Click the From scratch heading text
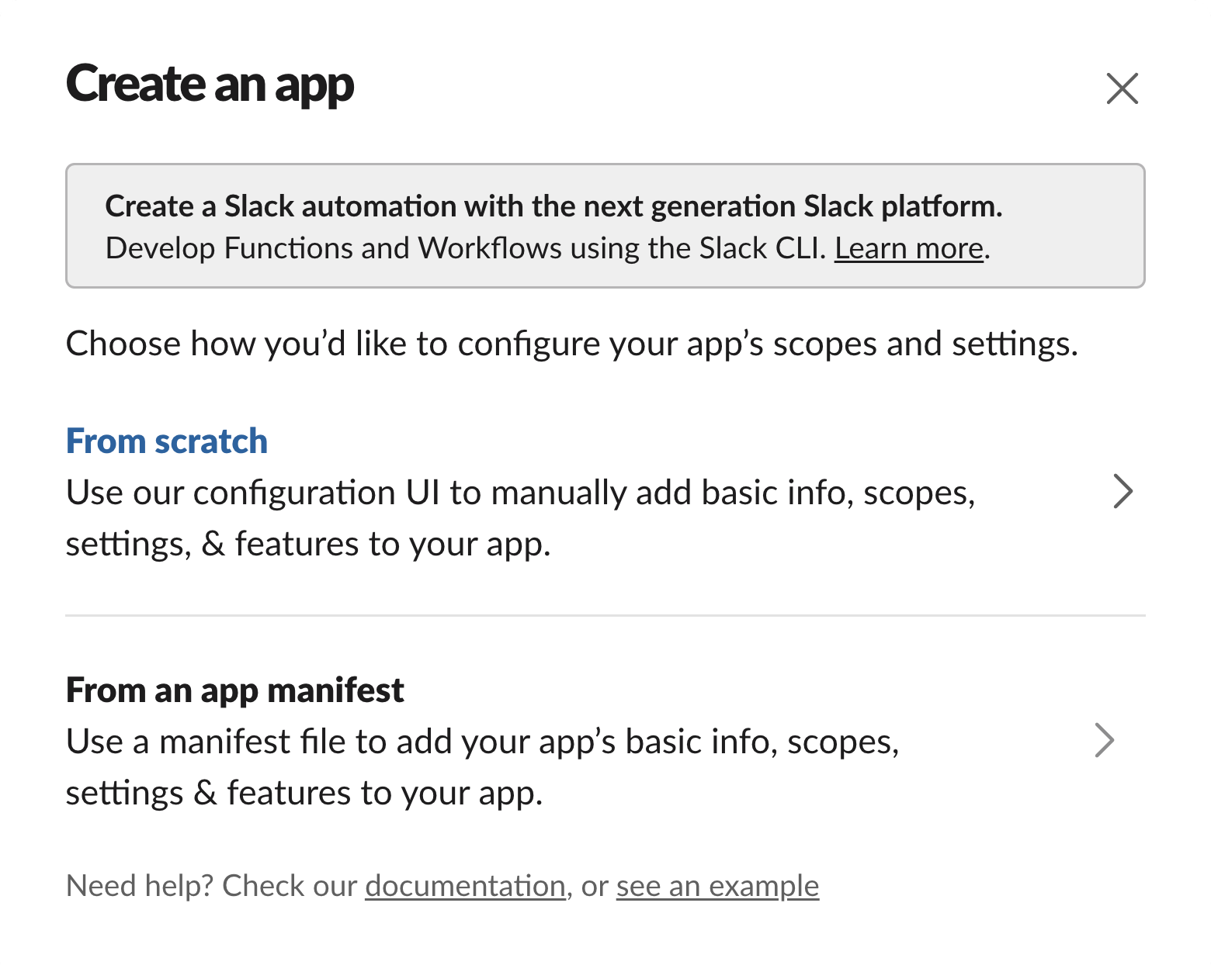 (x=167, y=441)
